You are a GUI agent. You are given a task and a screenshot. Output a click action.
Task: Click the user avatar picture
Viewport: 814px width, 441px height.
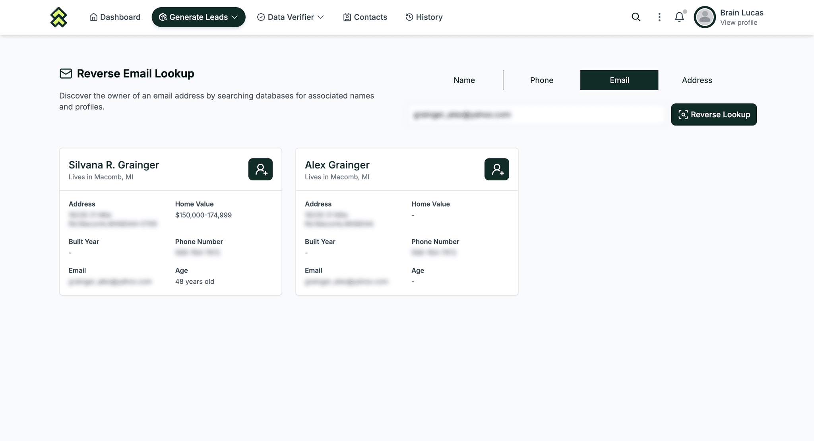pos(705,17)
